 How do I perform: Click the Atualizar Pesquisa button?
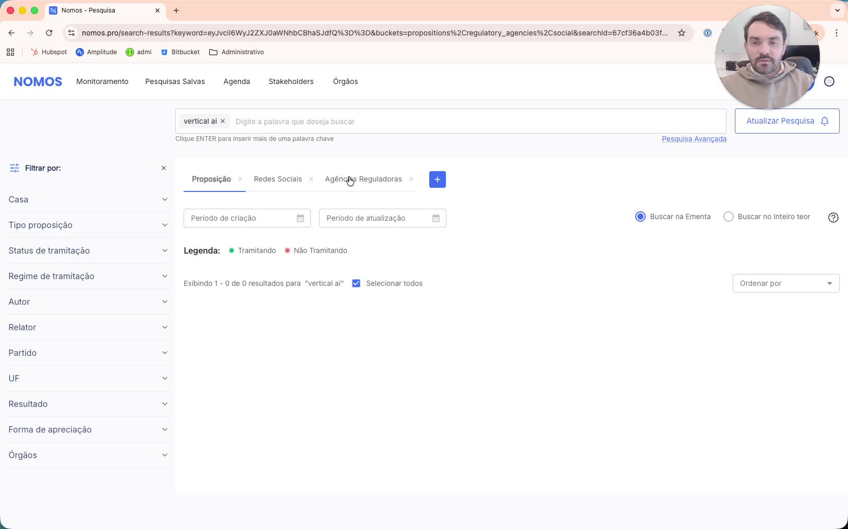pyautogui.click(x=787, y=121)
